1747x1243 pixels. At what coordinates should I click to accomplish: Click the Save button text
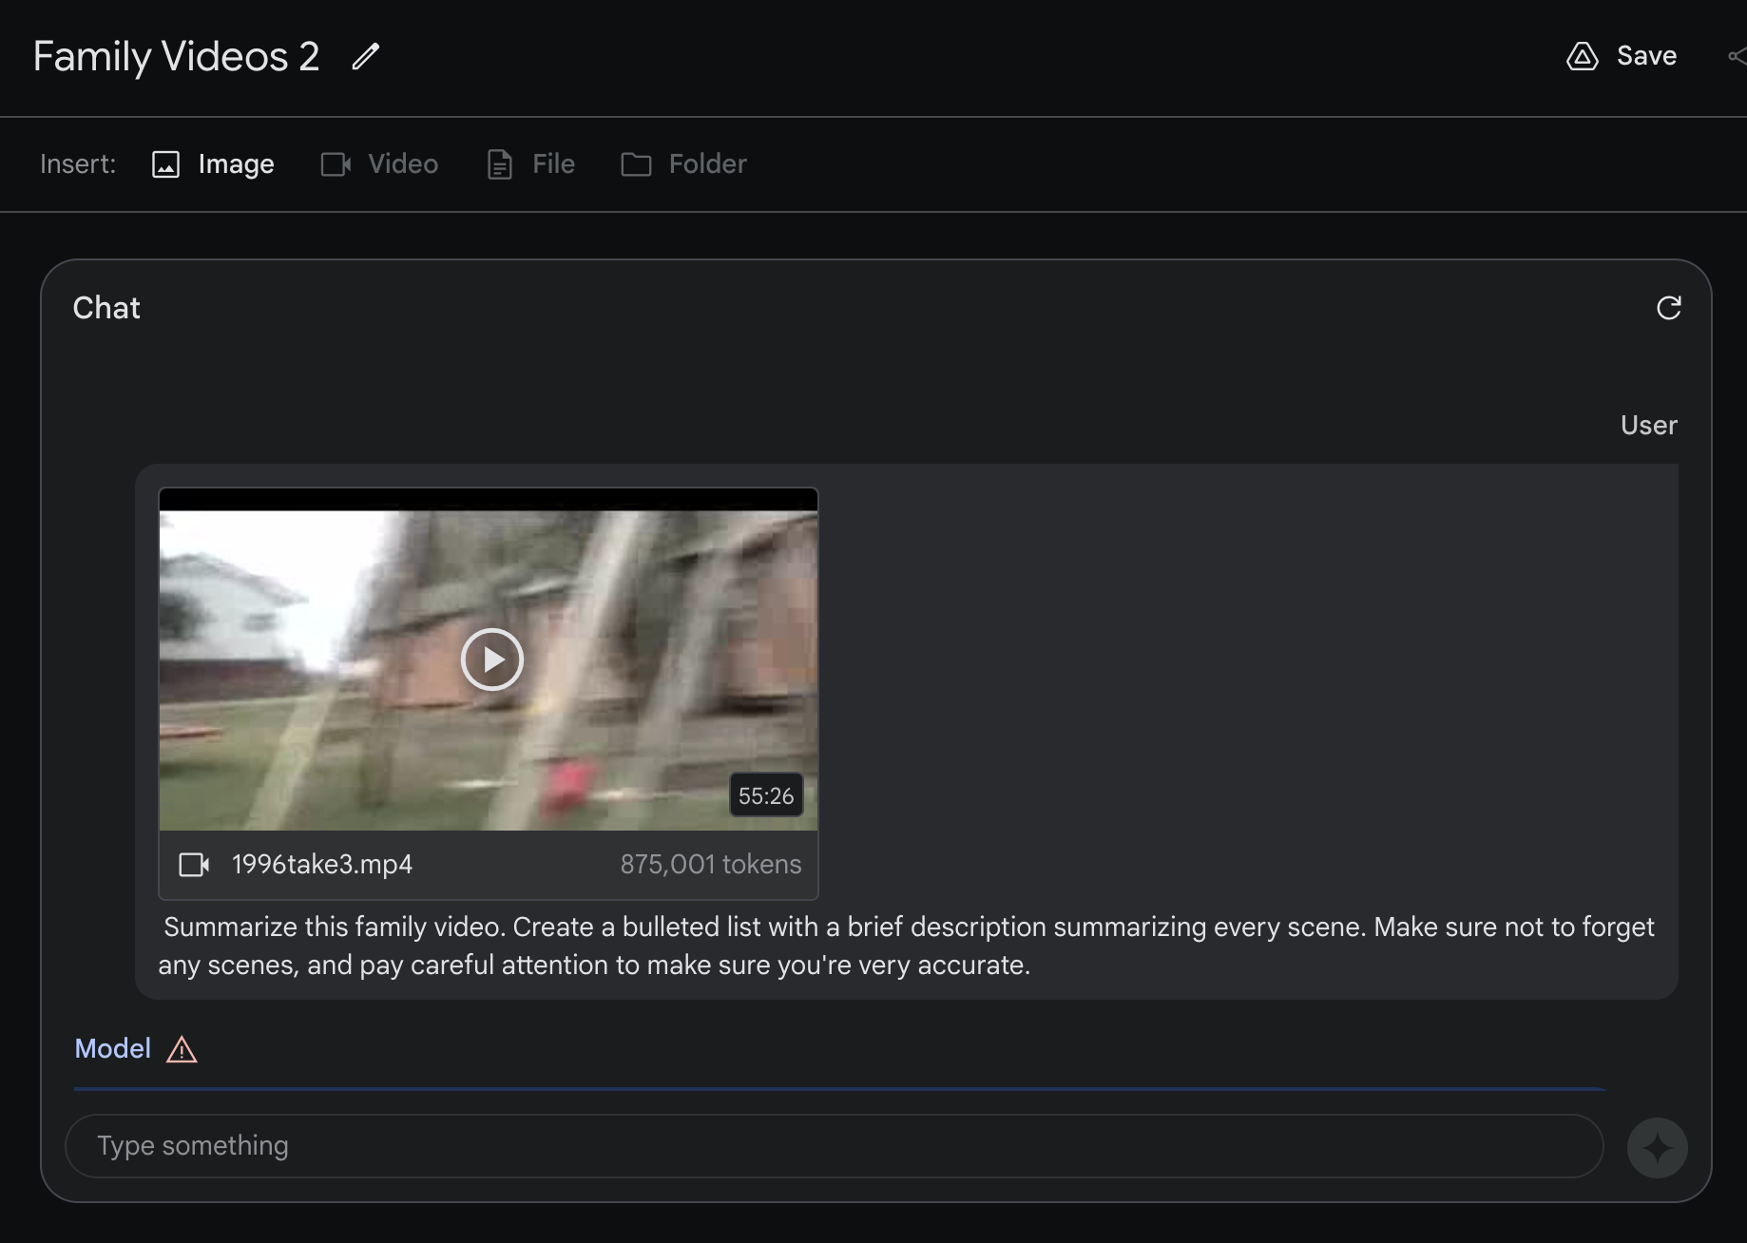1646,56
